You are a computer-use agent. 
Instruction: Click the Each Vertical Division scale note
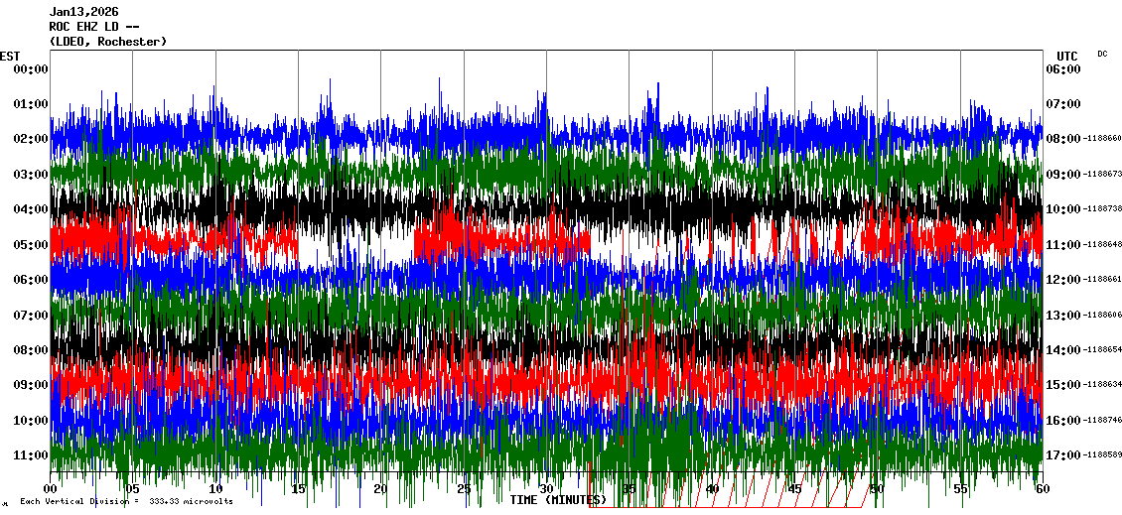click(126, 502)
